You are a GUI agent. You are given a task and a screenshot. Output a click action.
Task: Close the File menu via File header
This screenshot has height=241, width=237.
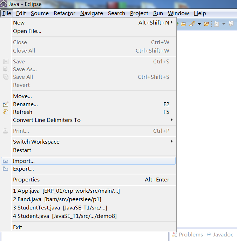point(7,13)
